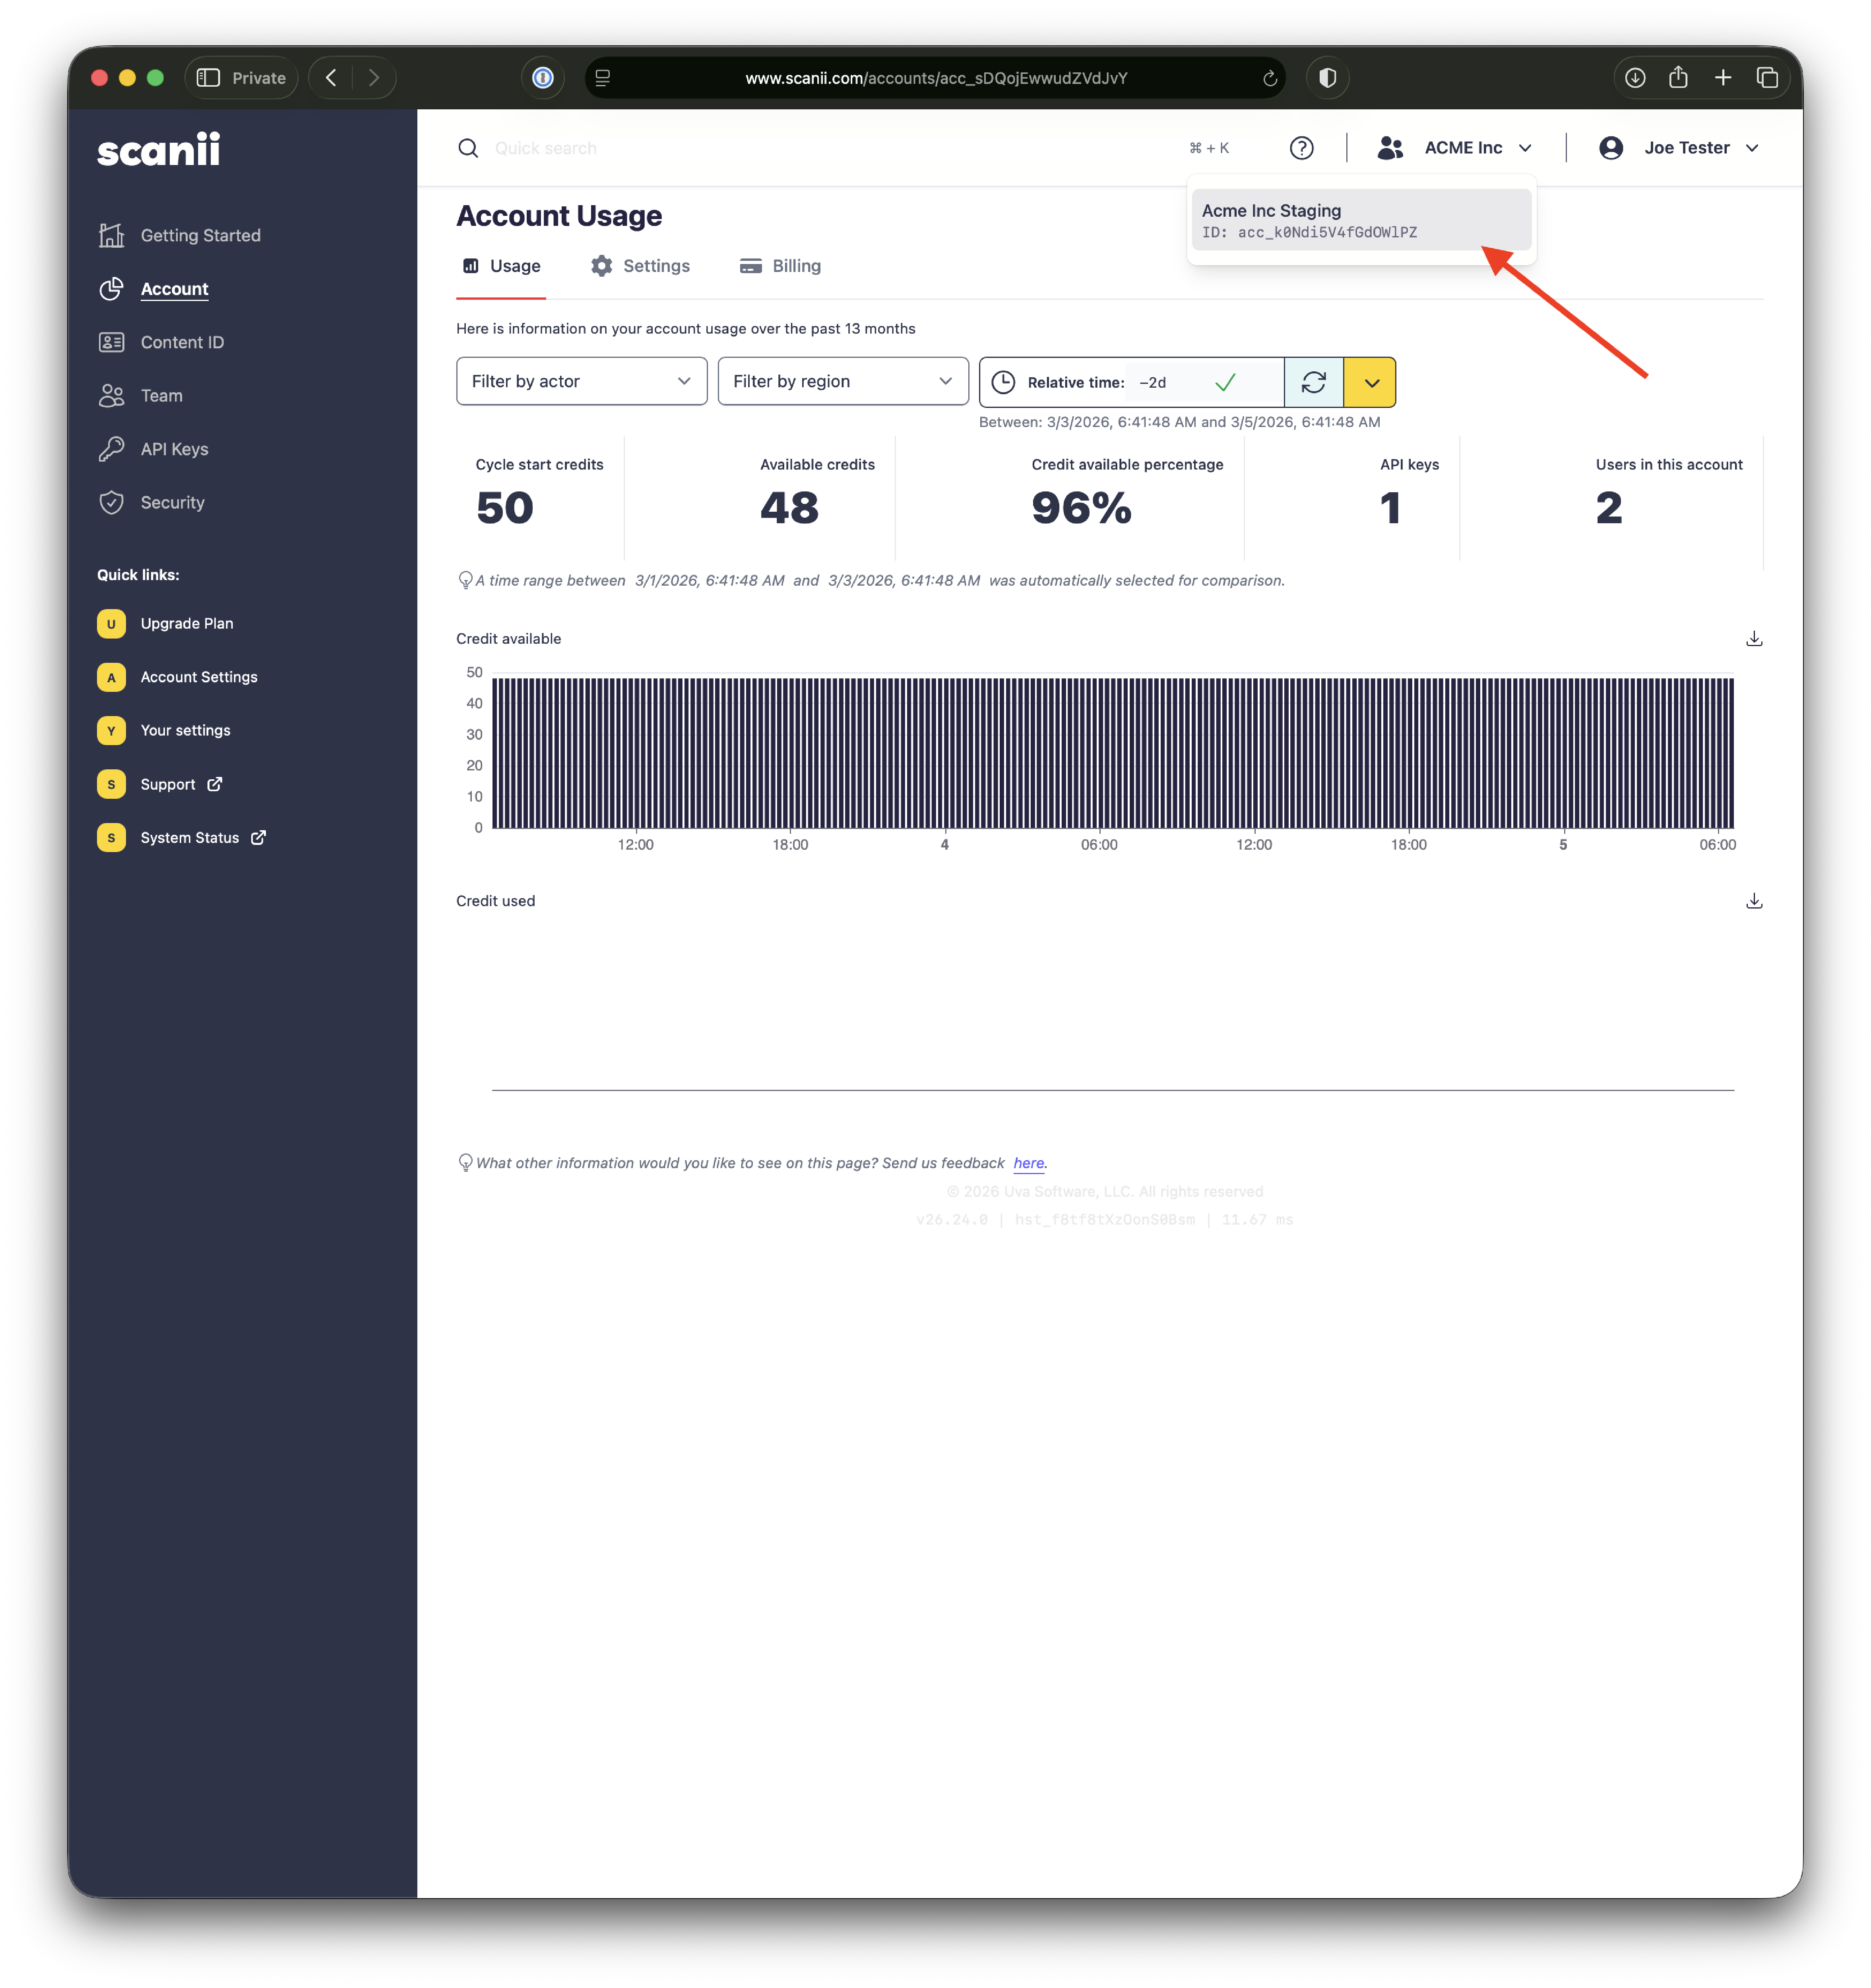Open Security from the shield icon in sidebar
Viewport: 1871px width, 1988px height.
112,502
